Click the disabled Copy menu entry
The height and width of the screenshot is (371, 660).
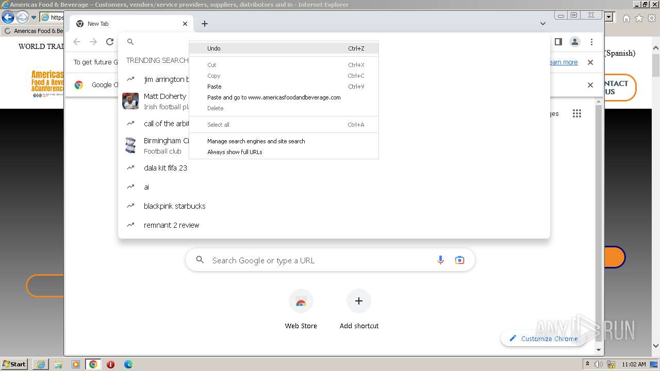(284, 76)
